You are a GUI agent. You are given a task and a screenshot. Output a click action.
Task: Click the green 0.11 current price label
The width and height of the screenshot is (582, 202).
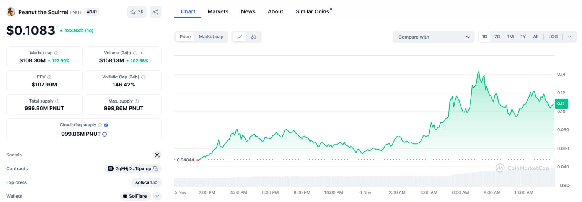(x=561, y=103)
